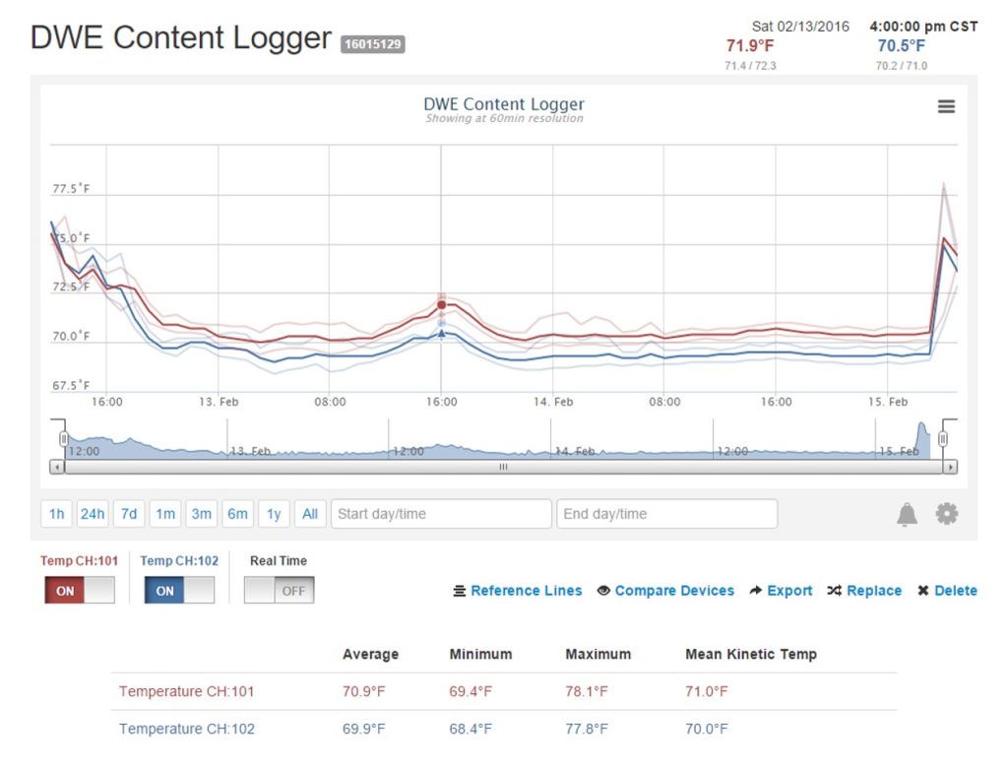Toggle Temp CH:101 switch off

(79, 591)
